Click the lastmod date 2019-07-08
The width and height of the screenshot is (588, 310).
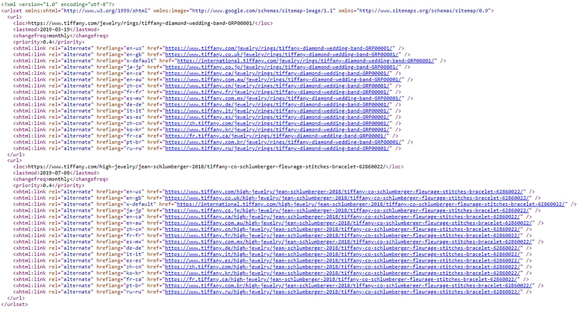pyautogui.click(x=55, y=173)
